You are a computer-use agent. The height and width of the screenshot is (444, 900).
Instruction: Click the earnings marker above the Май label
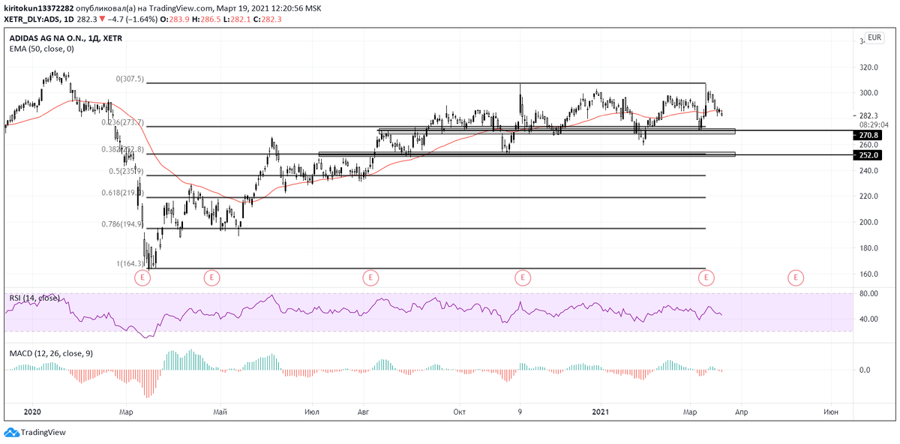click(x=212, y=277)
